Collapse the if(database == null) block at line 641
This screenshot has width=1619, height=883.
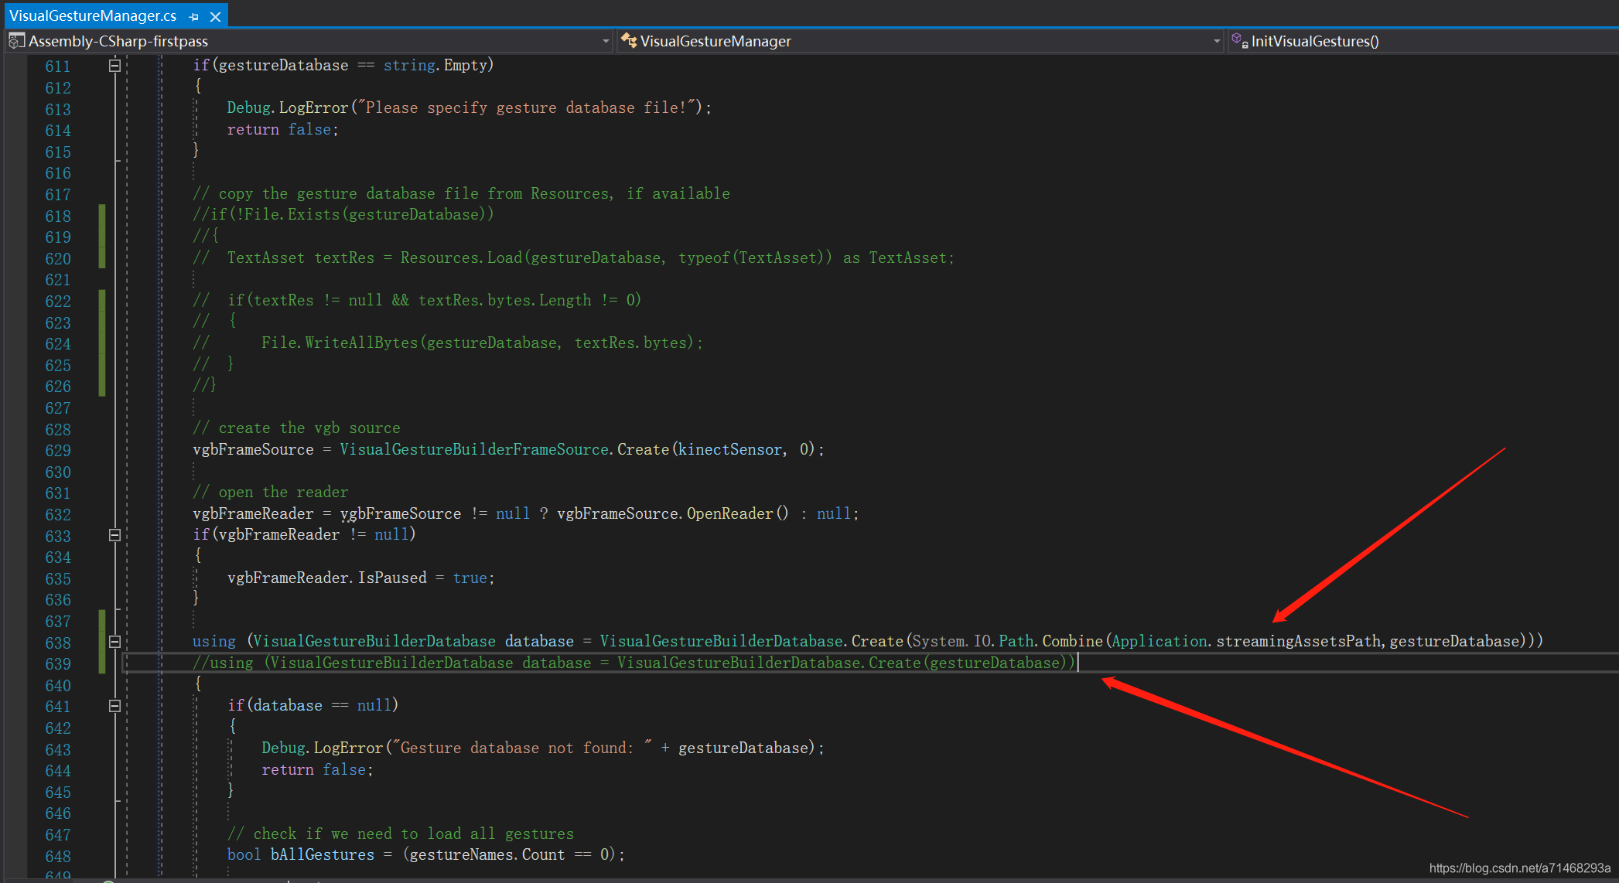(114, 706)
